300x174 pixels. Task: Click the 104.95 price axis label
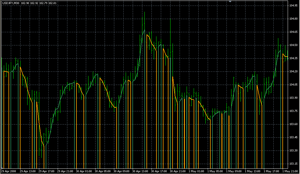293,6
